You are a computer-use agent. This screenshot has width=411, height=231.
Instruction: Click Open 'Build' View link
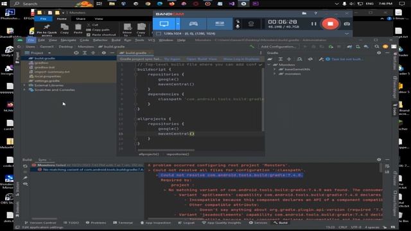[x=202, y=59]
